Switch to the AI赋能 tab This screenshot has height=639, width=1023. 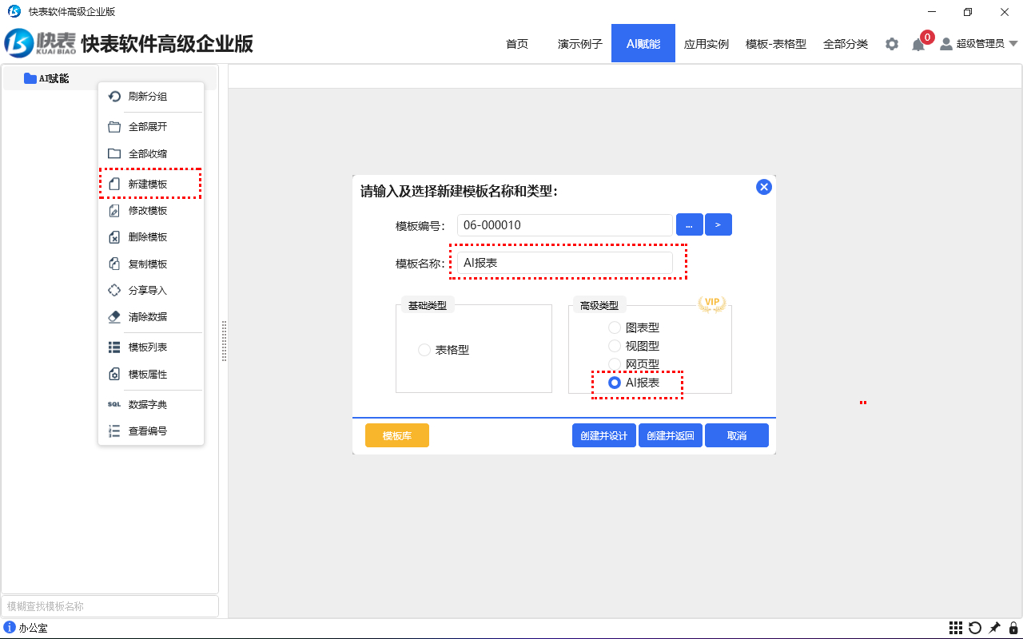pos(643,44)
